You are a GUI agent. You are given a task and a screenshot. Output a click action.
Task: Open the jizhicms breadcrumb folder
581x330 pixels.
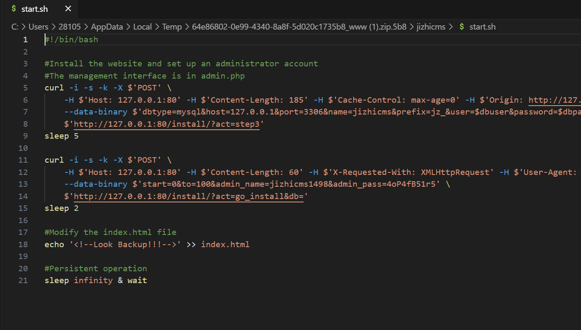point(431,27)
